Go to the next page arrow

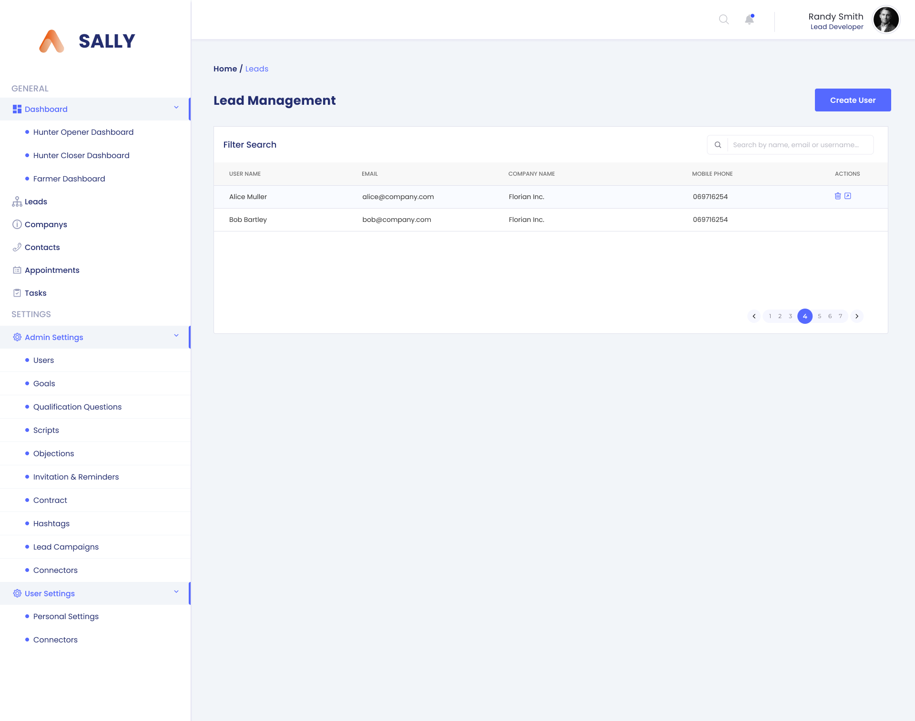pyautogui.click(x=857, y=316)
